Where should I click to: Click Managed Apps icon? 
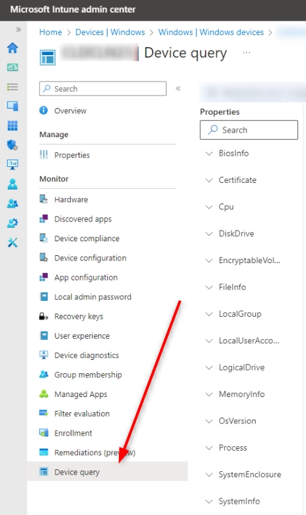pyautogui.click(x=44, y=394)
